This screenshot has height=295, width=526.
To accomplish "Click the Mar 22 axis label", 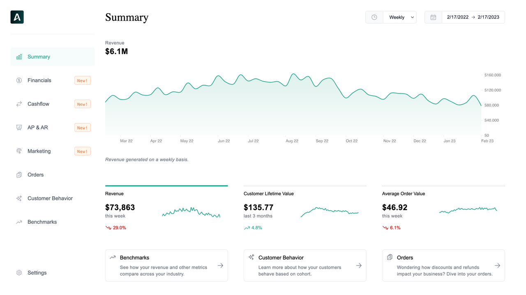I will (x=126, y=141).
